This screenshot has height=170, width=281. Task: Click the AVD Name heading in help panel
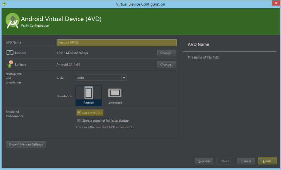tap(198, 44)
